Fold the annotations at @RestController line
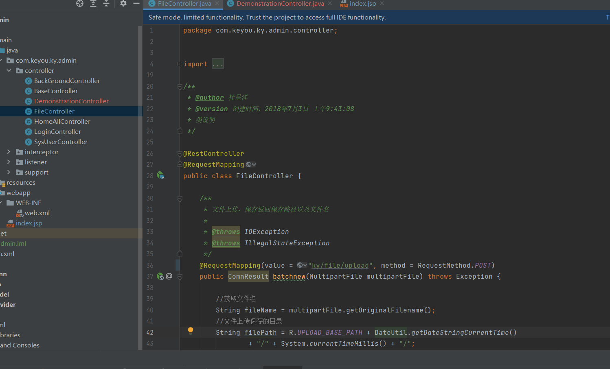 point(180,153)
